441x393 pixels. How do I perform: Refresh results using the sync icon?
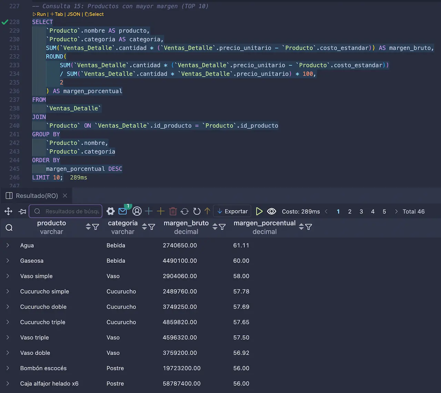click(x=185, y=211)
